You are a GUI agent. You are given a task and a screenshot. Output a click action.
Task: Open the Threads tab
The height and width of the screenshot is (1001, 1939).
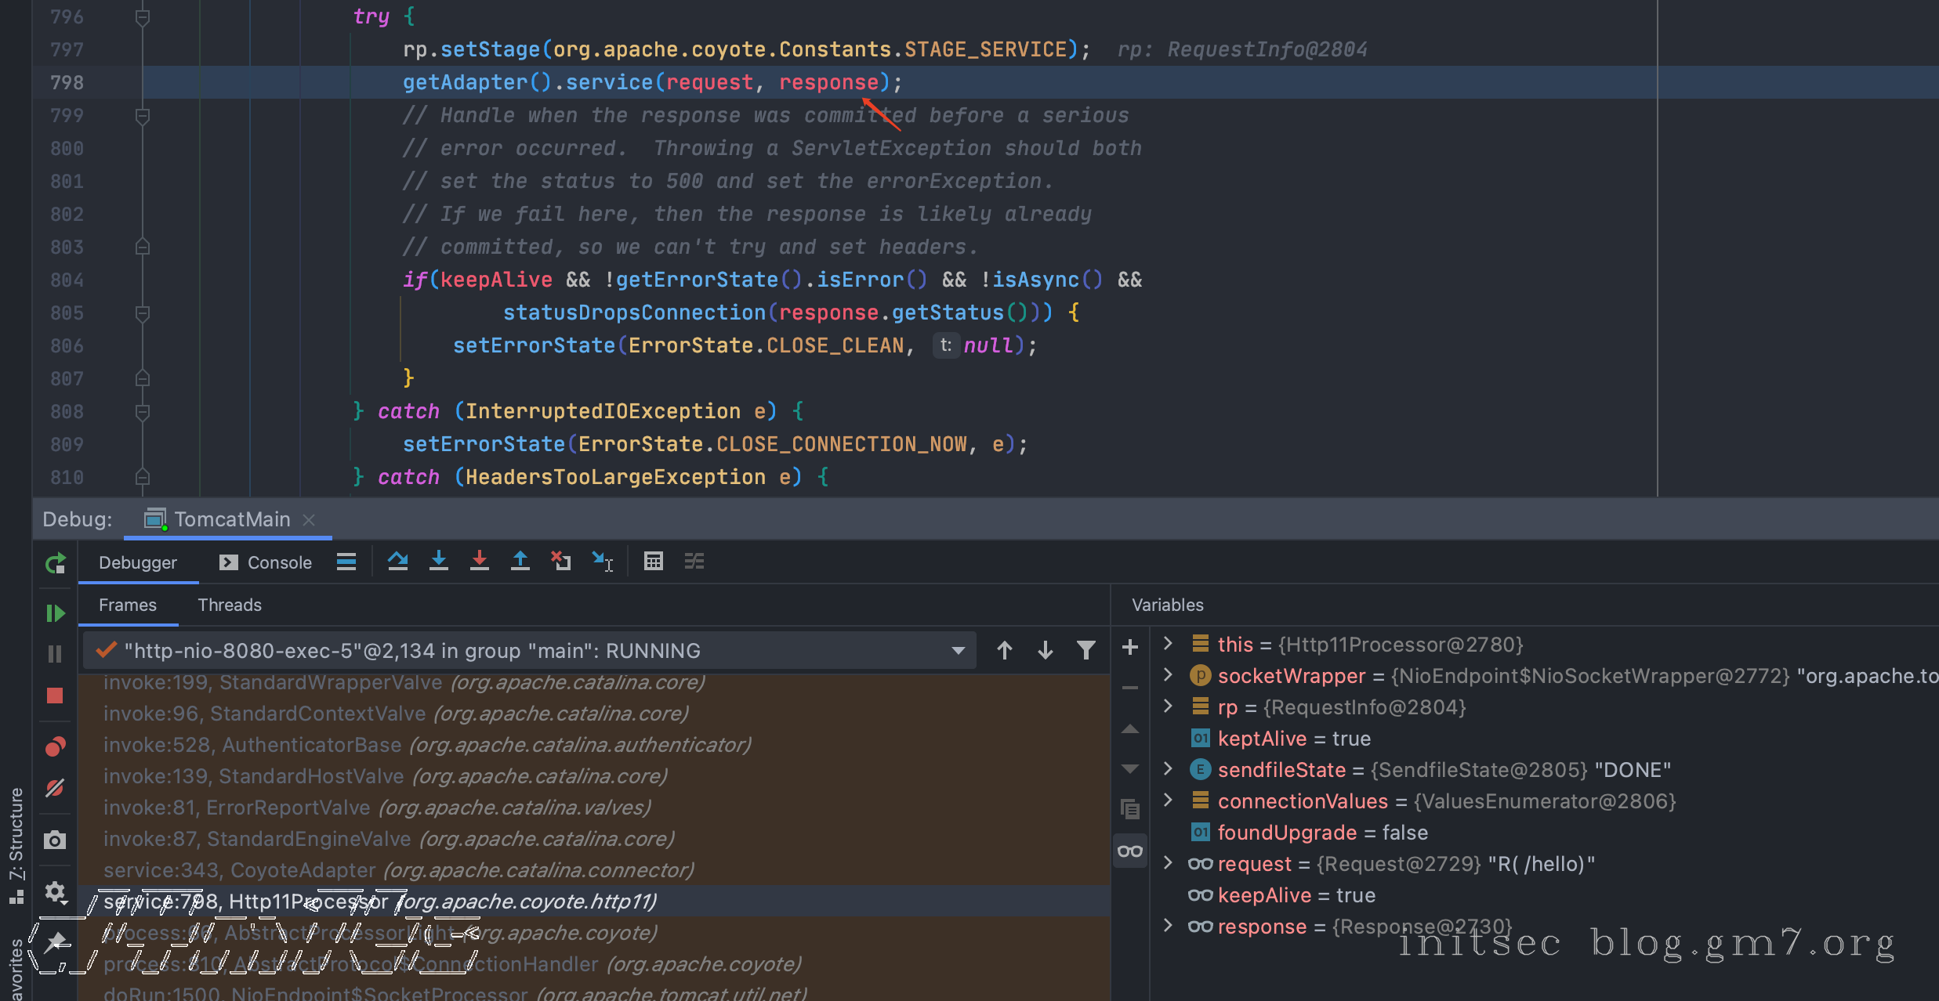click(229, 605)
